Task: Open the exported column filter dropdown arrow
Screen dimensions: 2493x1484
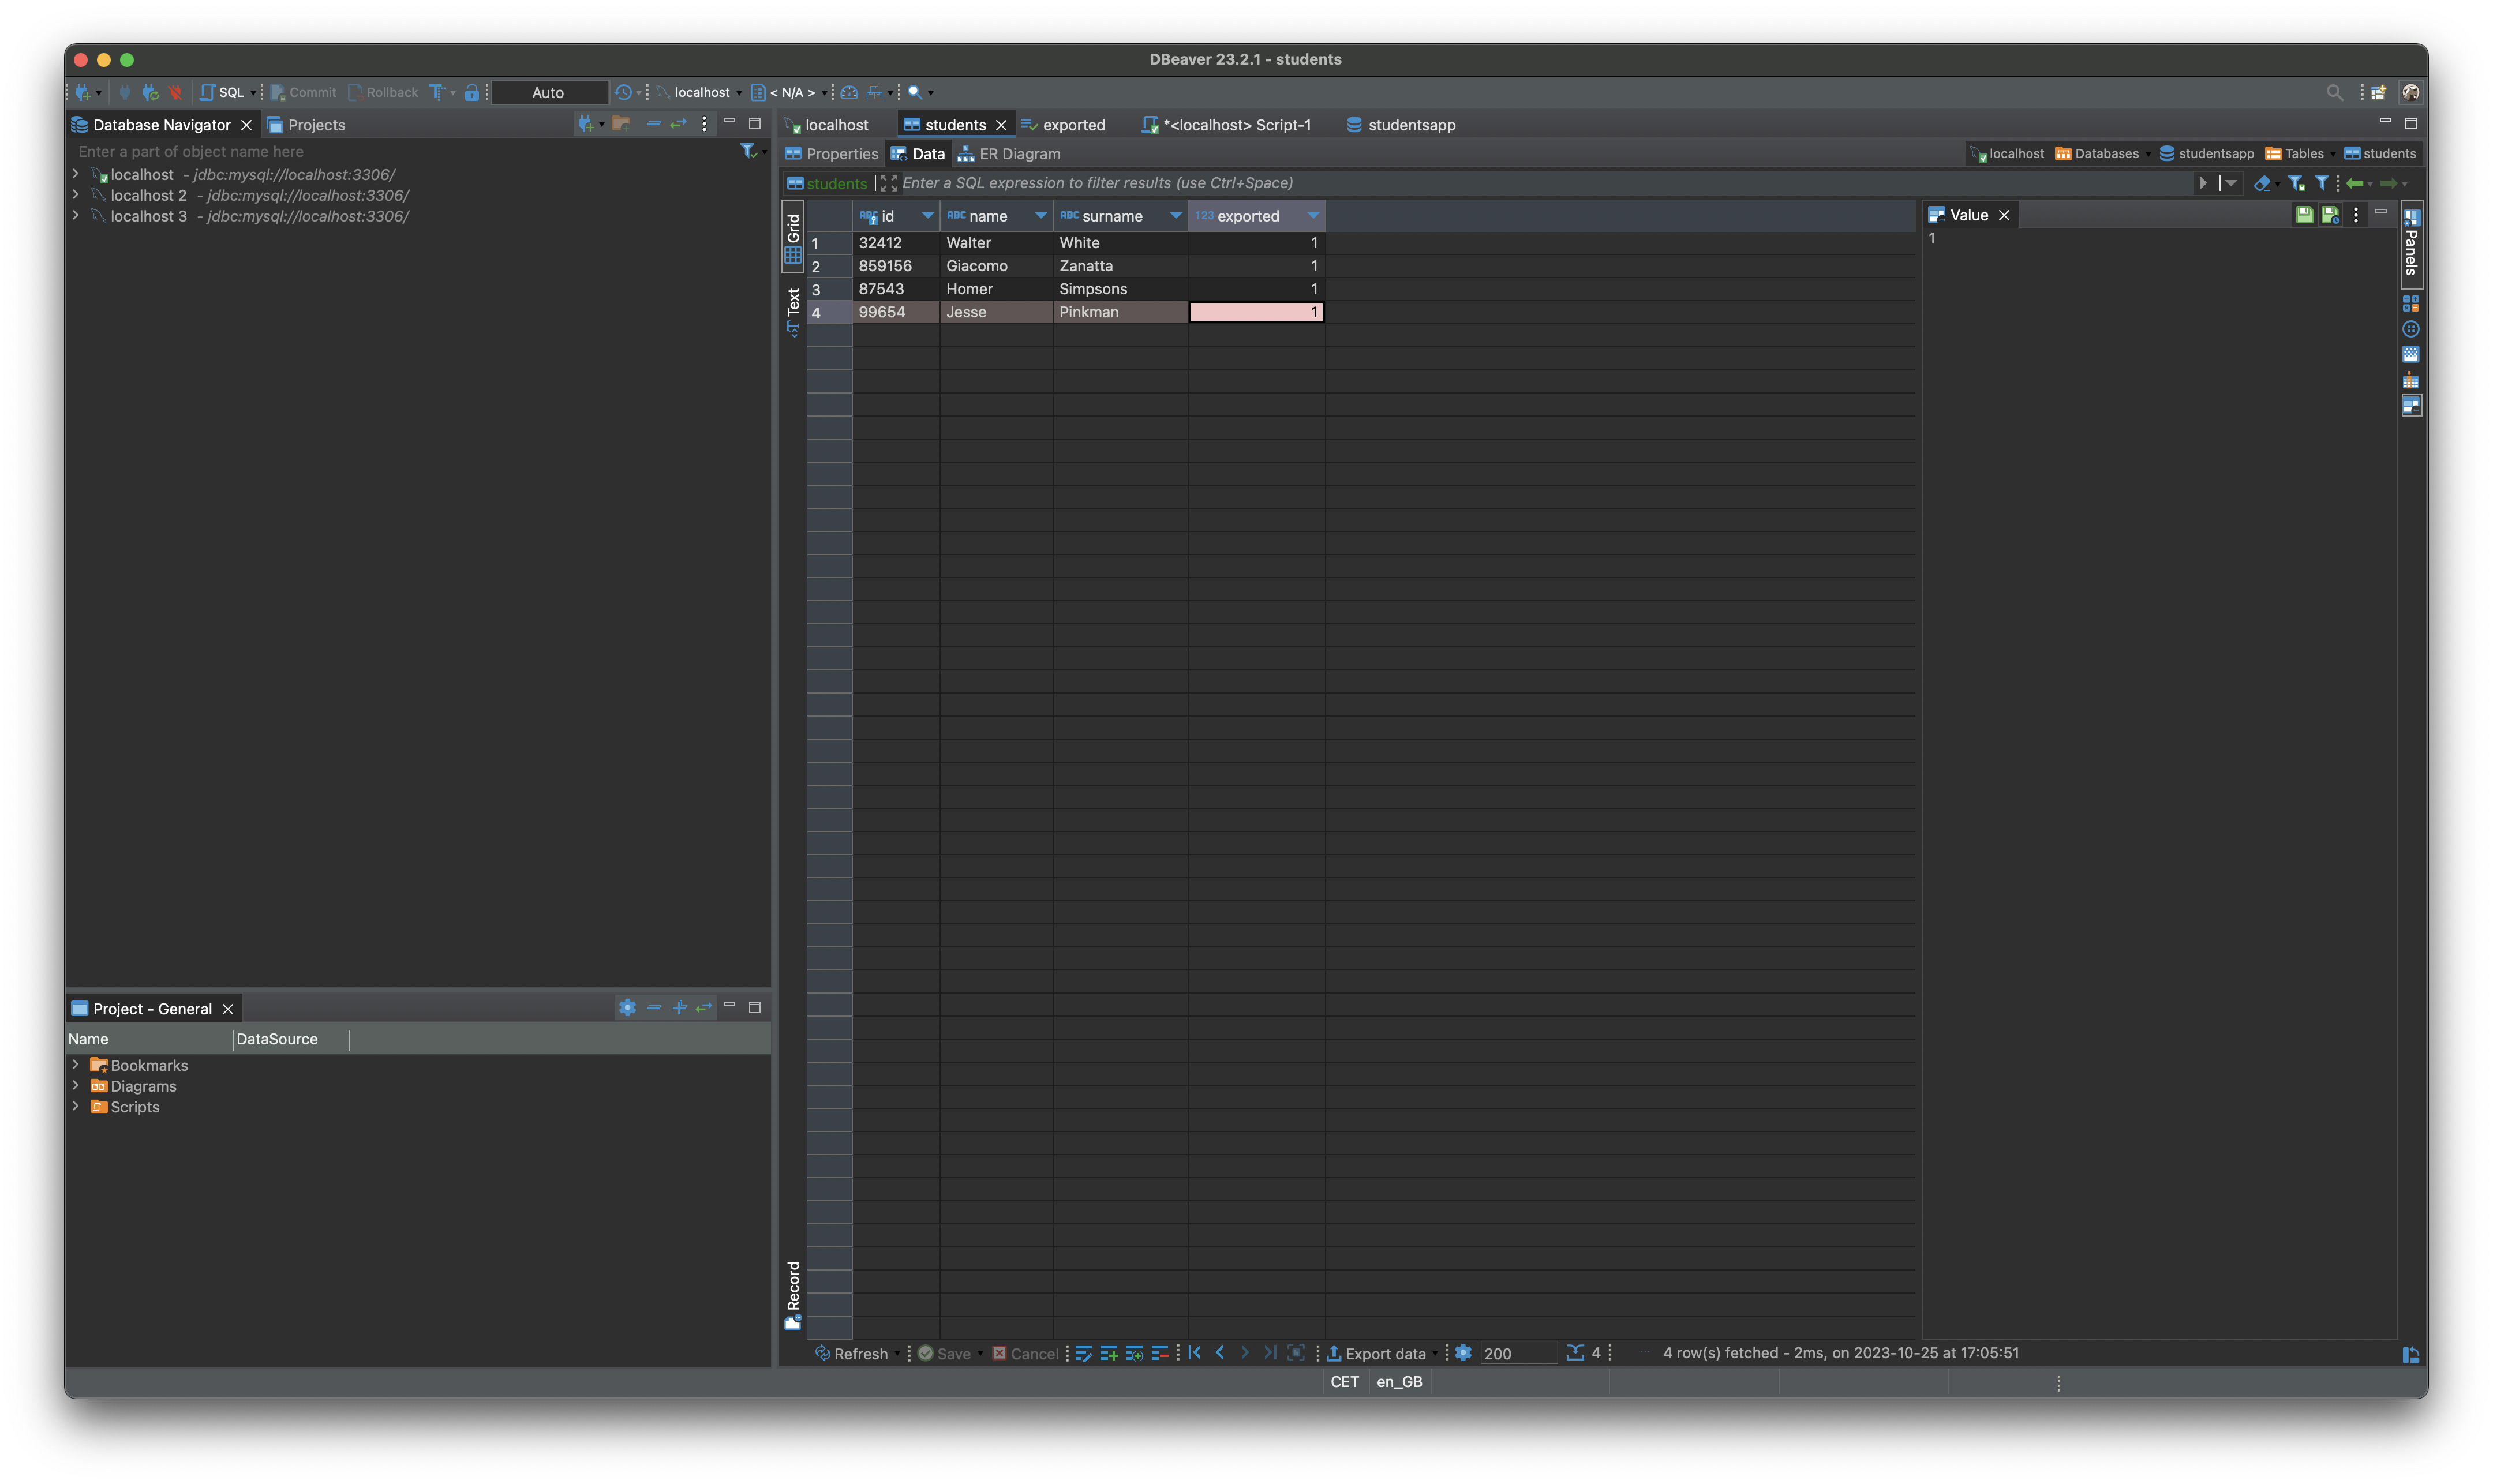Action: click(x=1312, y=216)
